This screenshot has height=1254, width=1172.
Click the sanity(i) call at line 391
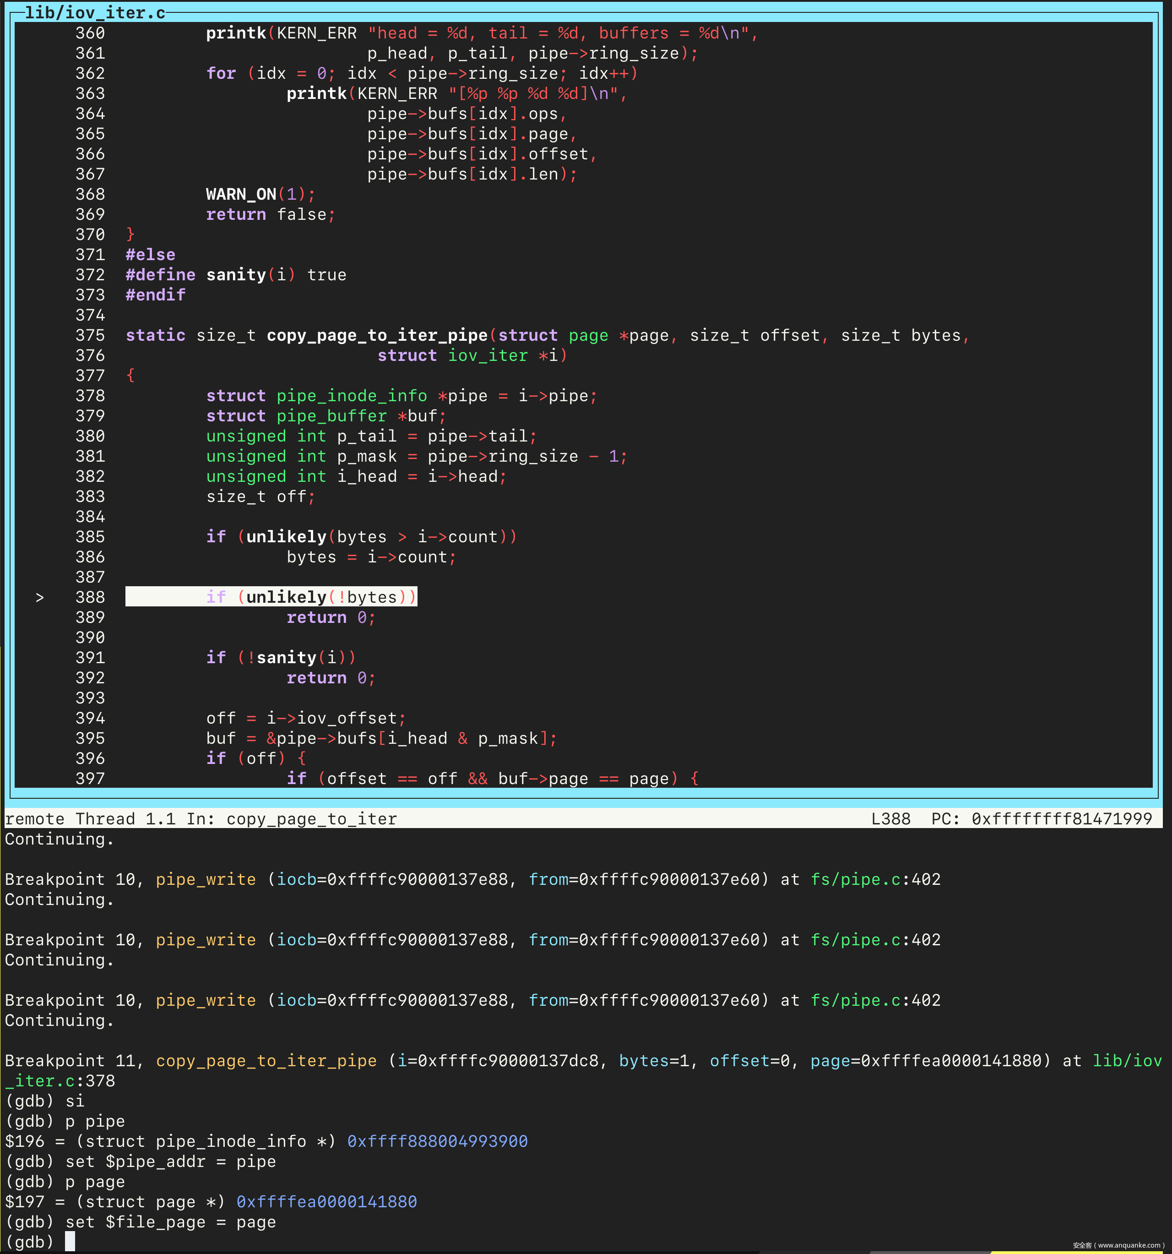(x=301, y=657)
